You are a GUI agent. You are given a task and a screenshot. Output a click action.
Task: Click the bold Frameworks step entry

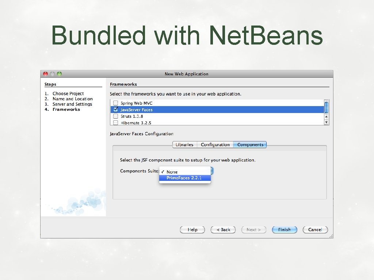tap(66, 109)
